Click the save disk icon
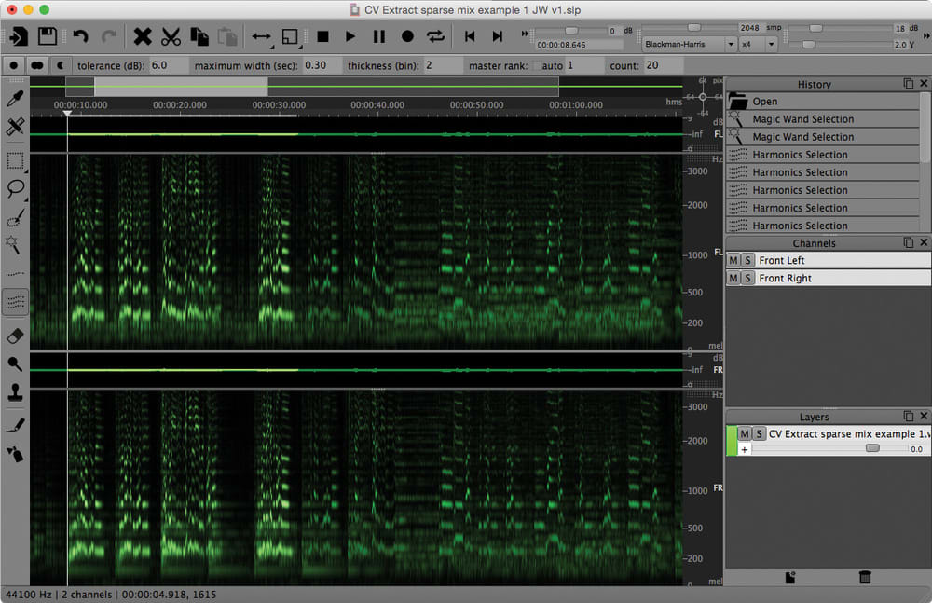This screenshot has height=603, width=932. pos(48,36)
